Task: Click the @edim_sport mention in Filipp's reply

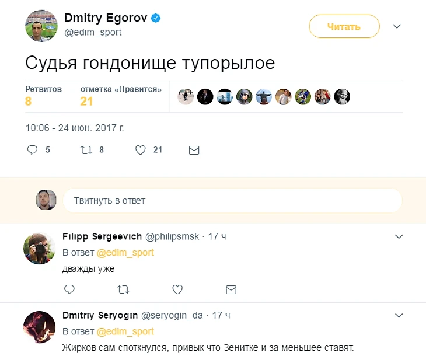Action: click(125, 253)
